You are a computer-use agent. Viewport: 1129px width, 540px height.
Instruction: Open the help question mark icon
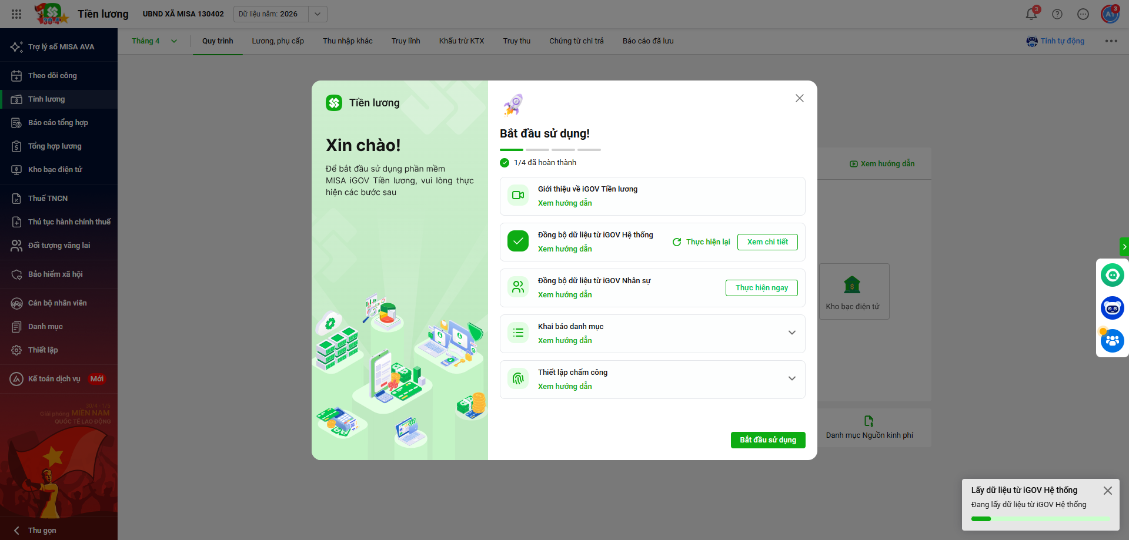1057,14
